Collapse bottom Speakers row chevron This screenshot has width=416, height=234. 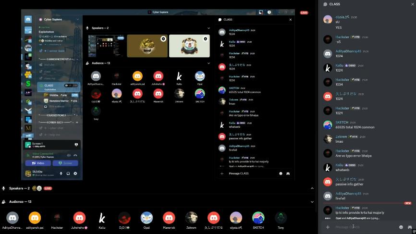pyautogui.click(x=312, y=188)
